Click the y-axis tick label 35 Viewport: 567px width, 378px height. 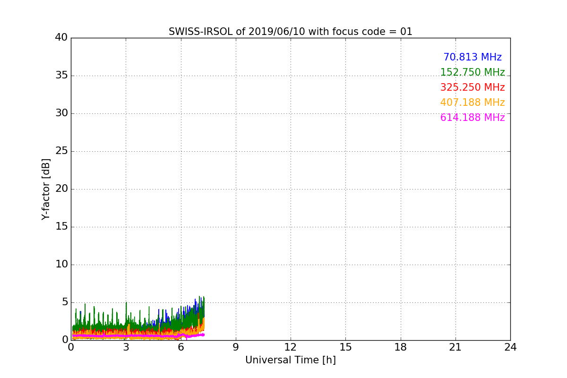coord(61,76)
